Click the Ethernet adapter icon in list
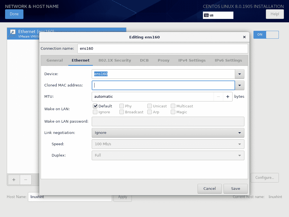The image size is (289, 217). pyautogui.click(x=13, y=33)
